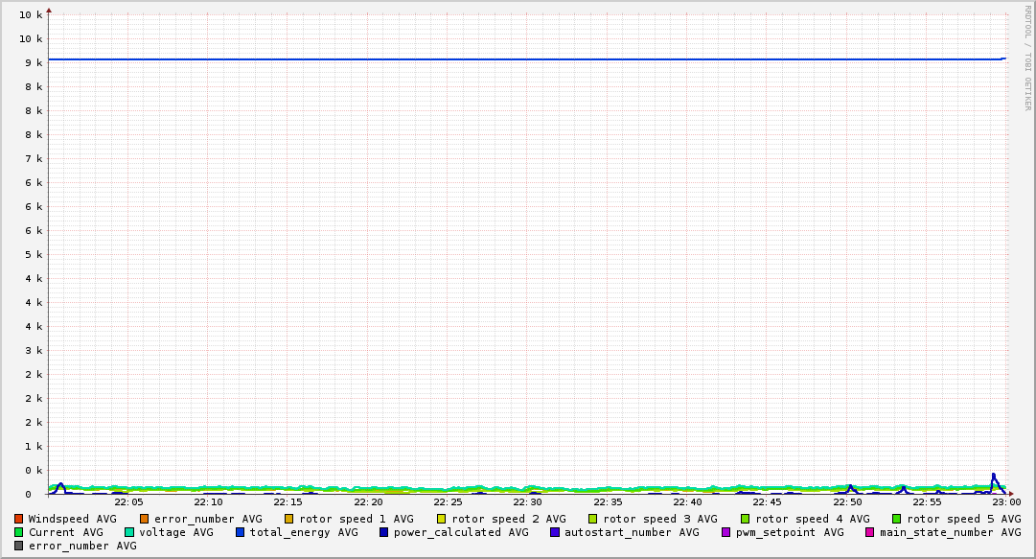The height and width of the screenshot is (559, 1036).
Task: Click the 23:00 time axis label
Action: (x=1006, y=501)
